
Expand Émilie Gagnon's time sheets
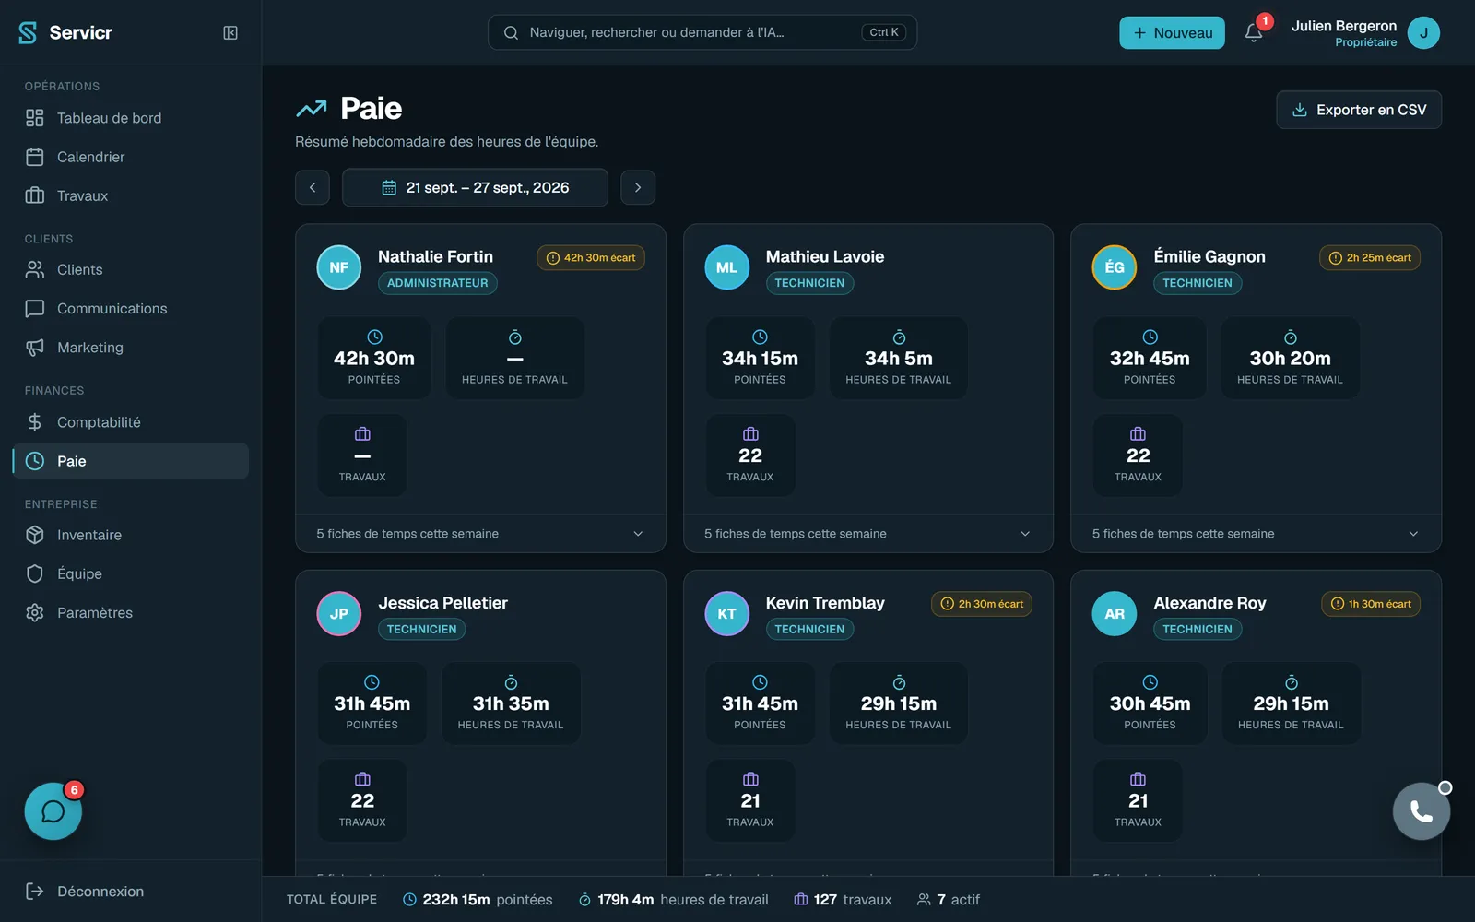[1256, 534]
